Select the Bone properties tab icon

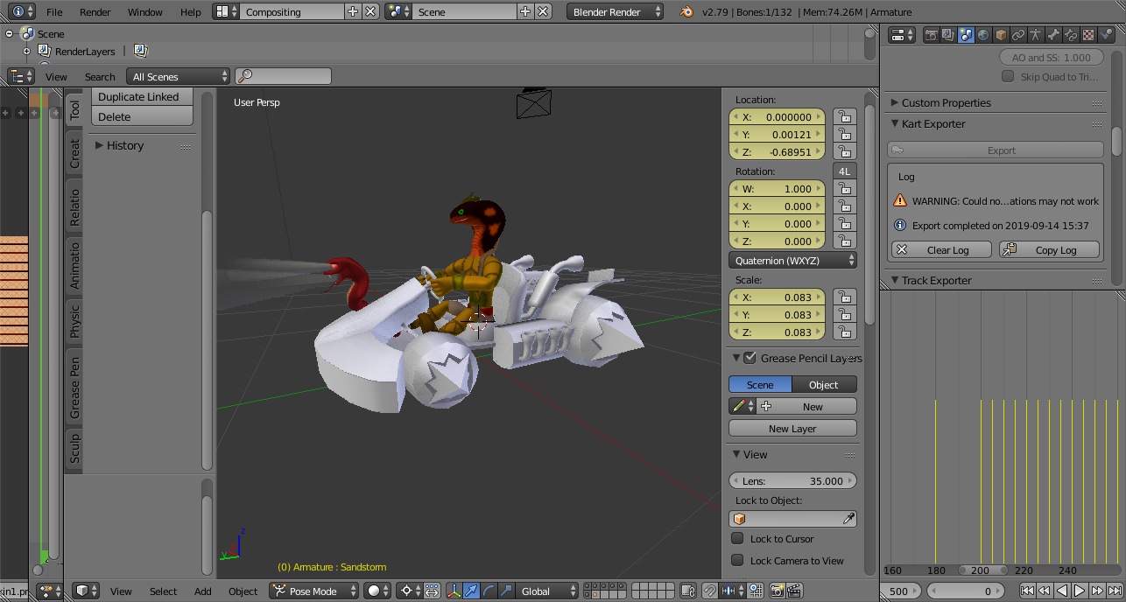(1053, 35)
